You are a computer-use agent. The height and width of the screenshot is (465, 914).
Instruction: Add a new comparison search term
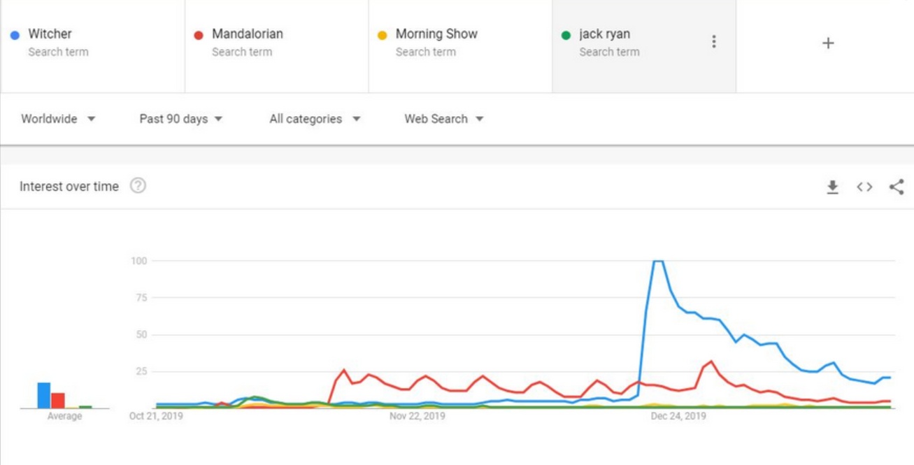pos(828,43)
